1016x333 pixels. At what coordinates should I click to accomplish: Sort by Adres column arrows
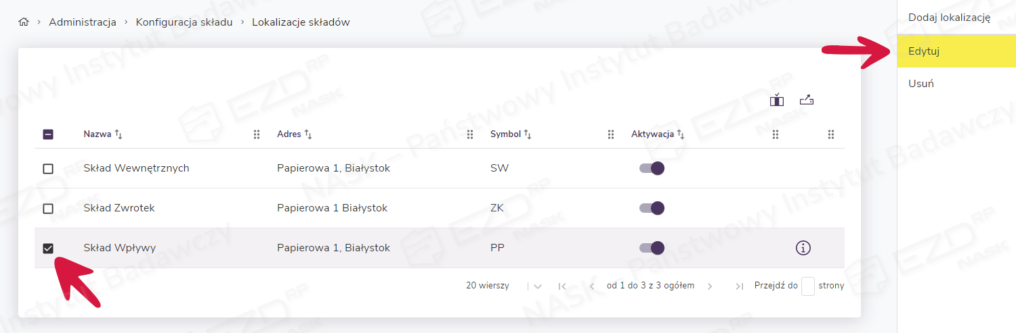tap(308, 134)
